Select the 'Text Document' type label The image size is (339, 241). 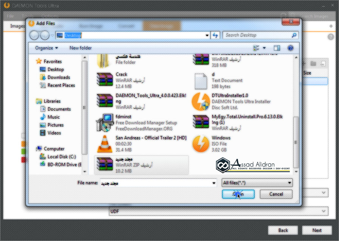click(227, 80)
